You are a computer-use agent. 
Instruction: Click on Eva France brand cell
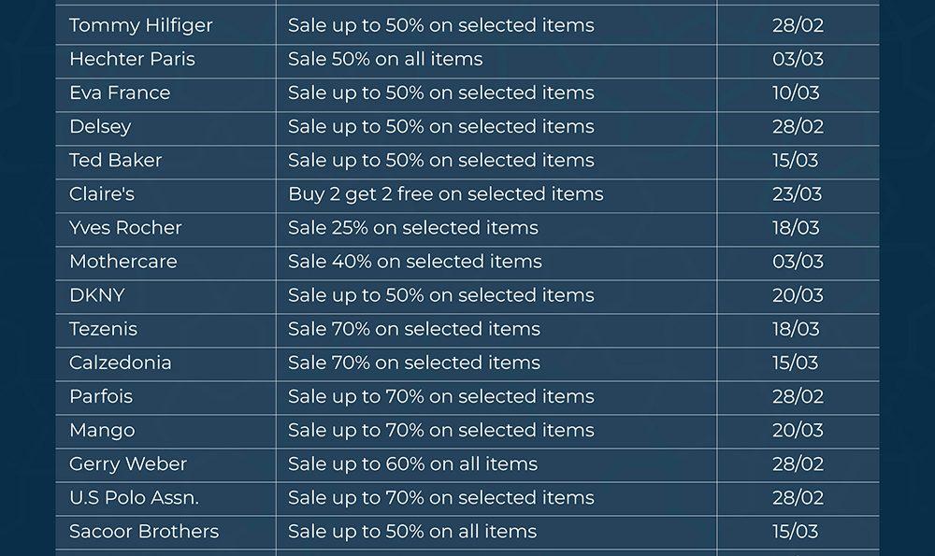click(x=120, y=93)
